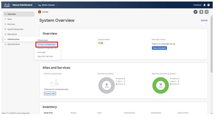215x119 pixels.
Task: Click the Overview sidebar icon
Action: pyautogui.click(x=5, y=14)
